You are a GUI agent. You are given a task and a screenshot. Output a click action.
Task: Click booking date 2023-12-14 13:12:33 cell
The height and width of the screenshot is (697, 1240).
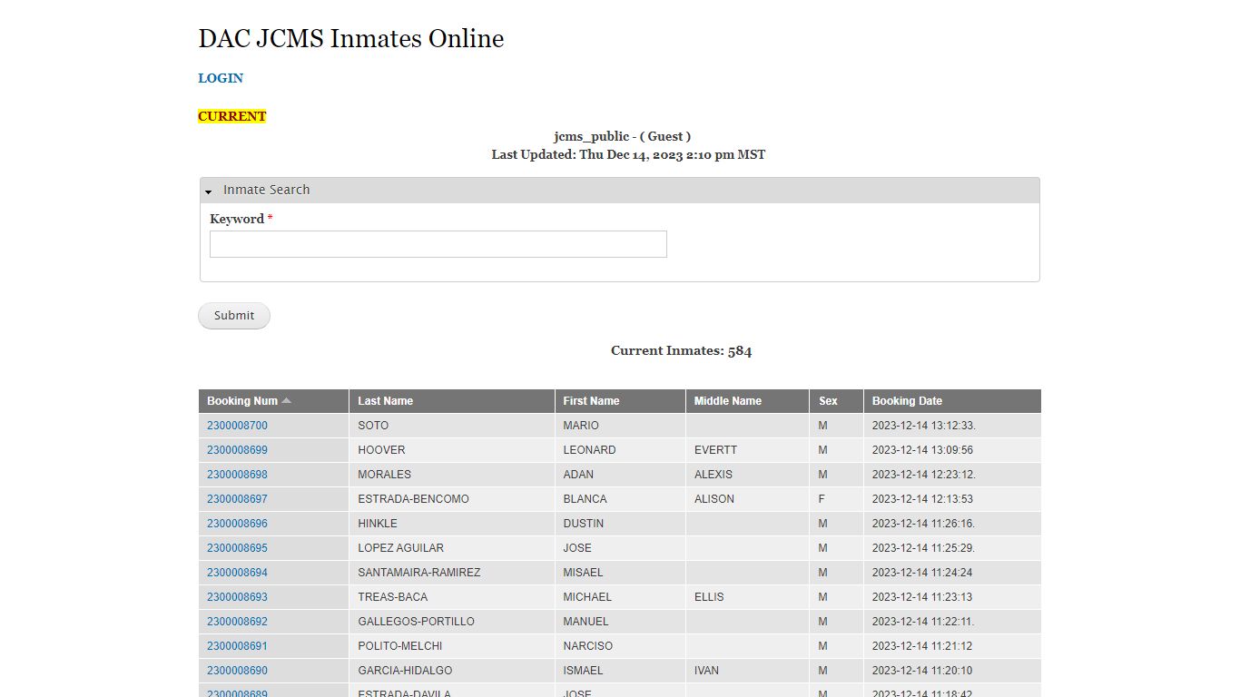tap(952, 426)
